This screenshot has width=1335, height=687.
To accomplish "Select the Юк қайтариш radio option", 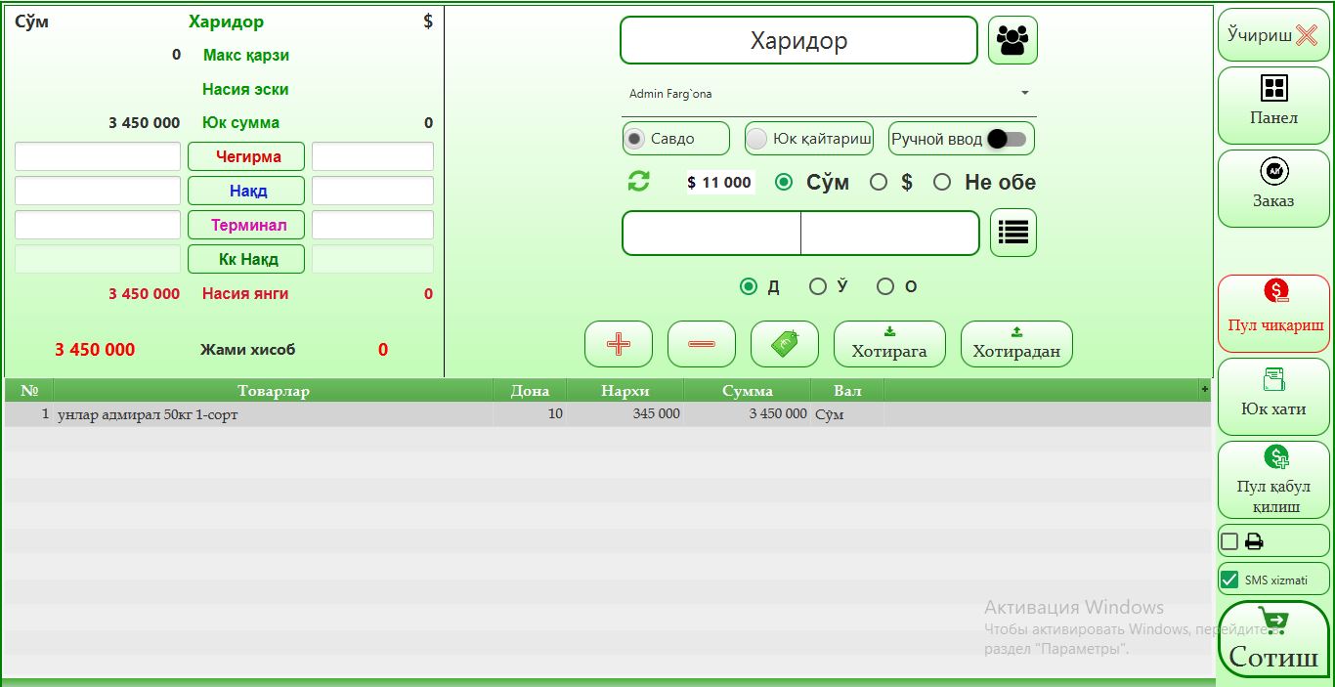I will pos(757,139).
